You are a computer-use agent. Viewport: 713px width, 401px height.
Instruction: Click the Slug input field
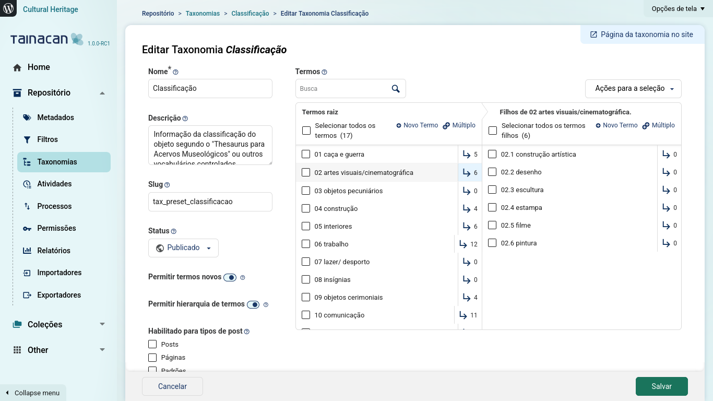[x=210, y=202]
